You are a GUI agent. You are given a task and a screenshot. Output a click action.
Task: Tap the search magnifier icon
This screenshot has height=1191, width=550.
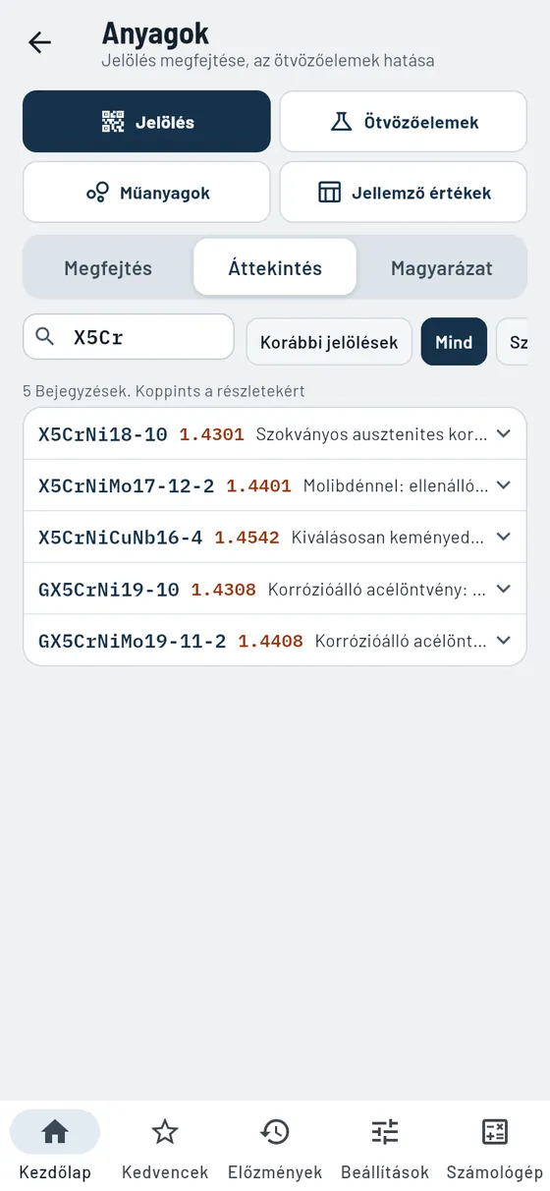click(x=45, y=337)
